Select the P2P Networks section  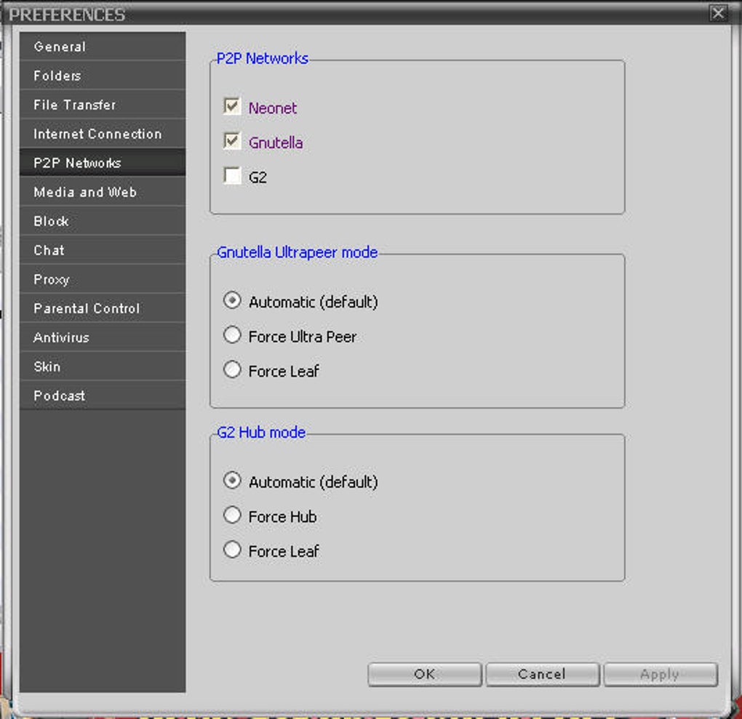click(103, 163)
